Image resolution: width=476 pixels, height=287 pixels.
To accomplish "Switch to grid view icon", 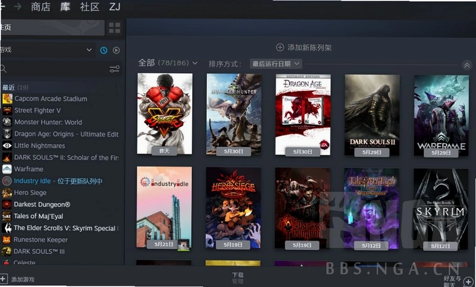I will (x=115, y=27).
